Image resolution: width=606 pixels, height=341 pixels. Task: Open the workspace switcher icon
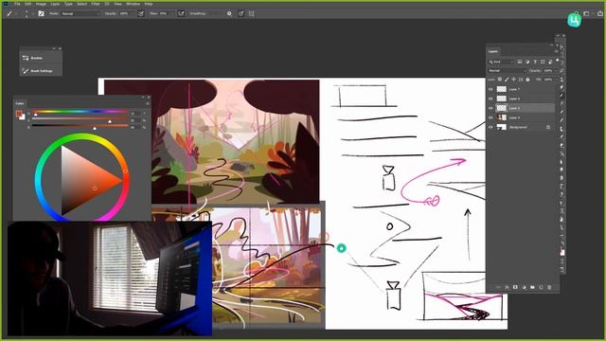point(586,13)
